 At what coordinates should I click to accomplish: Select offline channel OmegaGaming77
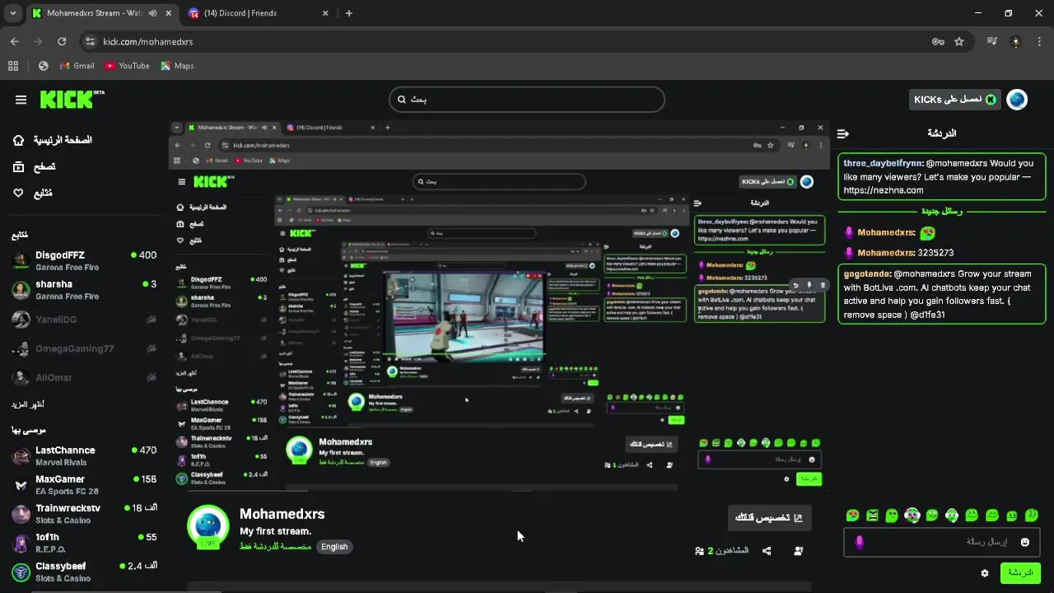click(x=84, y=348)
